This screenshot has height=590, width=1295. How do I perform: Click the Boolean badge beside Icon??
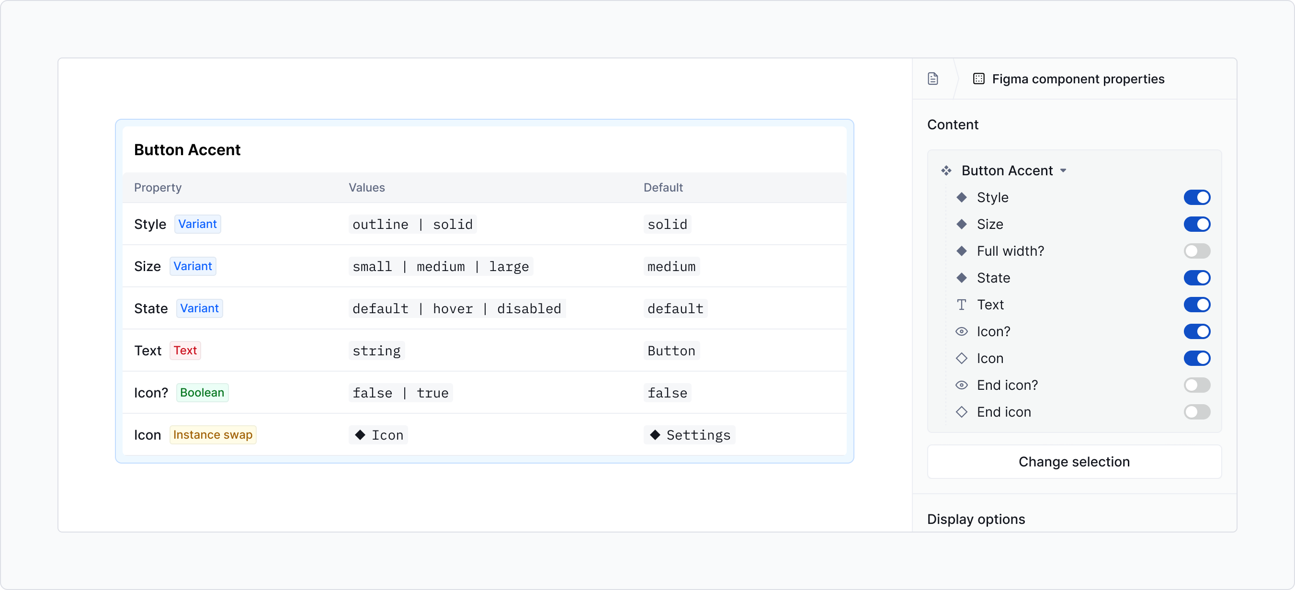point(202,393)
